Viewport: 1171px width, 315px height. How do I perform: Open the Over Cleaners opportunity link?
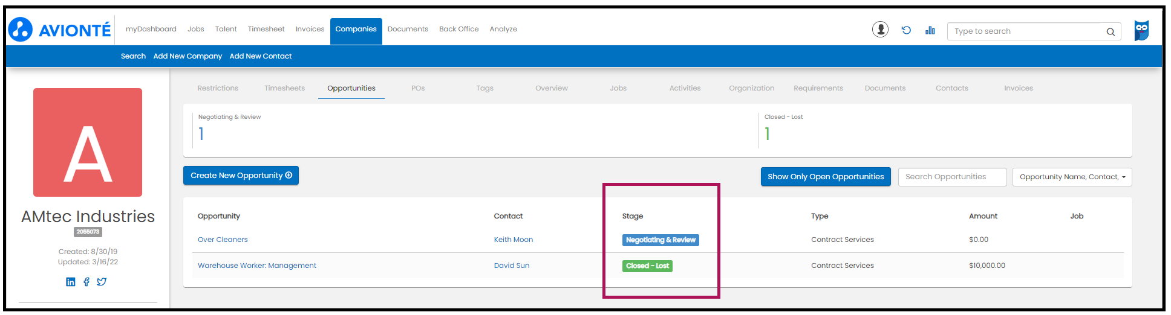pos(223,240)
